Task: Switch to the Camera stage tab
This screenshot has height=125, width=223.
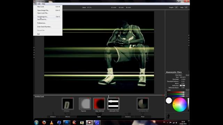Action: [x=128, y=117]
